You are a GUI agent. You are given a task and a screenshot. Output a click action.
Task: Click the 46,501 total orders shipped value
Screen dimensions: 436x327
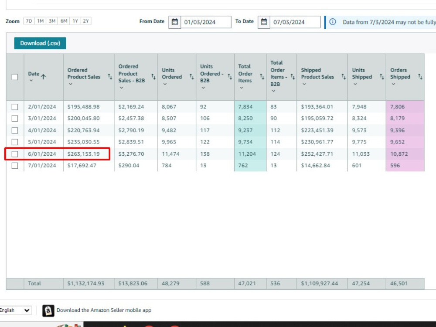pos(399,284)
